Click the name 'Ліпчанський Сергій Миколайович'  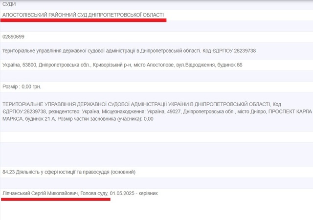point(41,194)
